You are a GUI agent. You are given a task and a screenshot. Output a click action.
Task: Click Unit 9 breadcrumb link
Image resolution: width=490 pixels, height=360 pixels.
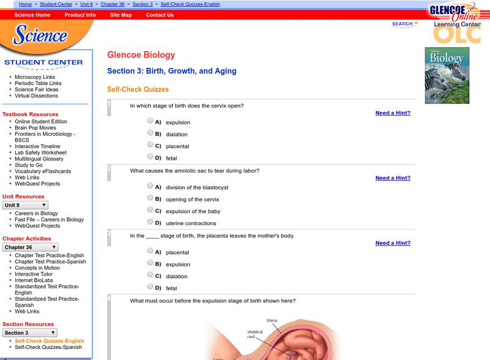pos(86,4)
